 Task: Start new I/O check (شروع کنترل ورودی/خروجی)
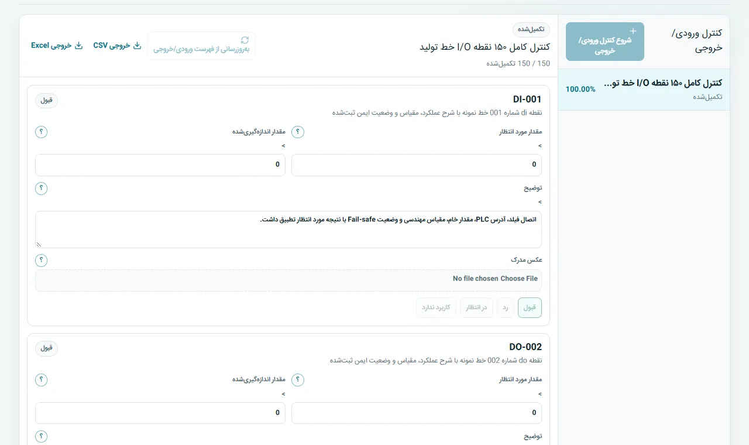[x=605, y=42]
